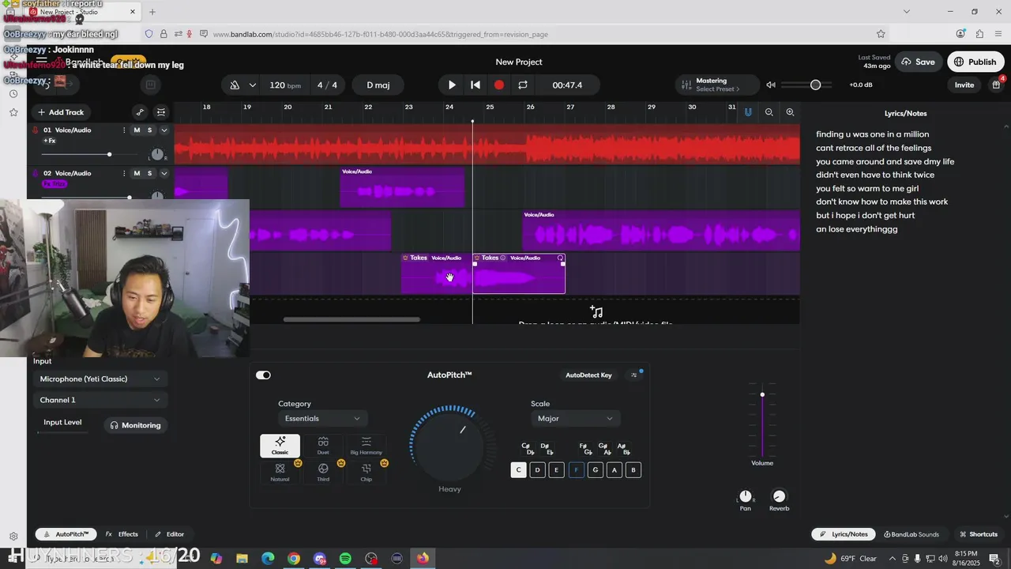Open the automation curve tool icon

(x=140, y=112)
